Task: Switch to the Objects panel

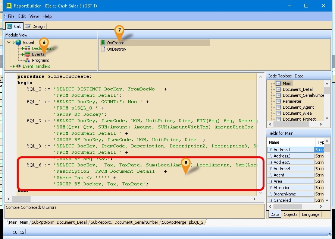Action: (x=290, y=214)
